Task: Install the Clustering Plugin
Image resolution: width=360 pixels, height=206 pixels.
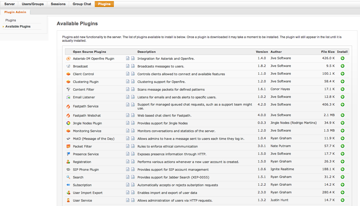Action: point(342,82)
